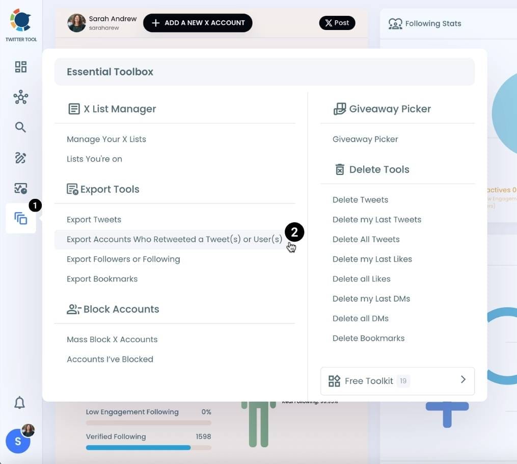
Task: Choose Delete All Tweets
Action: (366, 239)
